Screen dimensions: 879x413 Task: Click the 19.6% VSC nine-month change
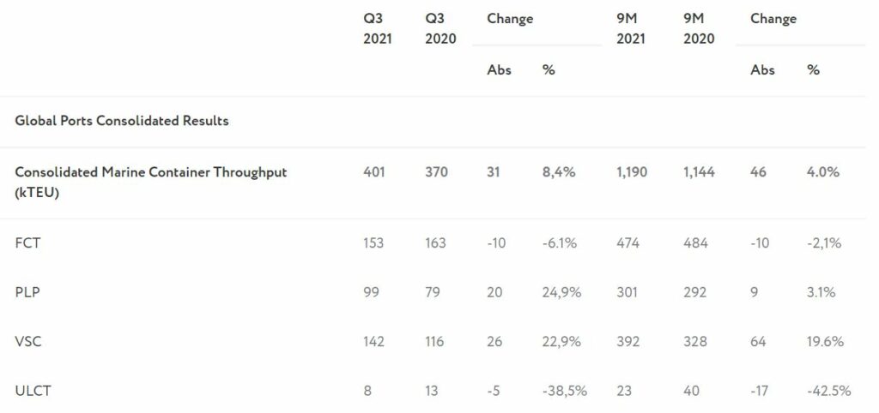click(825, 341)
